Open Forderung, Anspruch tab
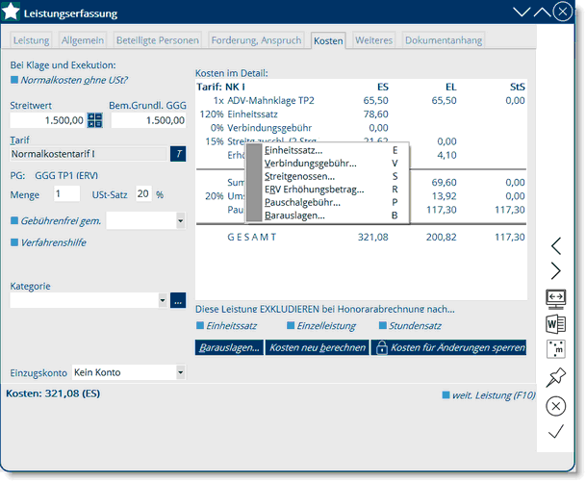This screenshot has width=586, height=482. (x=256, y=40)
